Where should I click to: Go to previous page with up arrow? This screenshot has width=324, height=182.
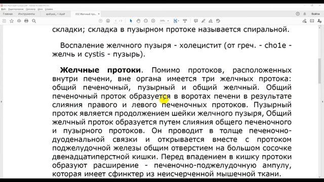tap(100, 21)
